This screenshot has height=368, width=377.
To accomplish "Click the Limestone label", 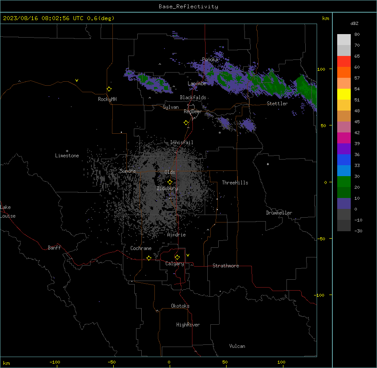I will (x=67, y=156).
